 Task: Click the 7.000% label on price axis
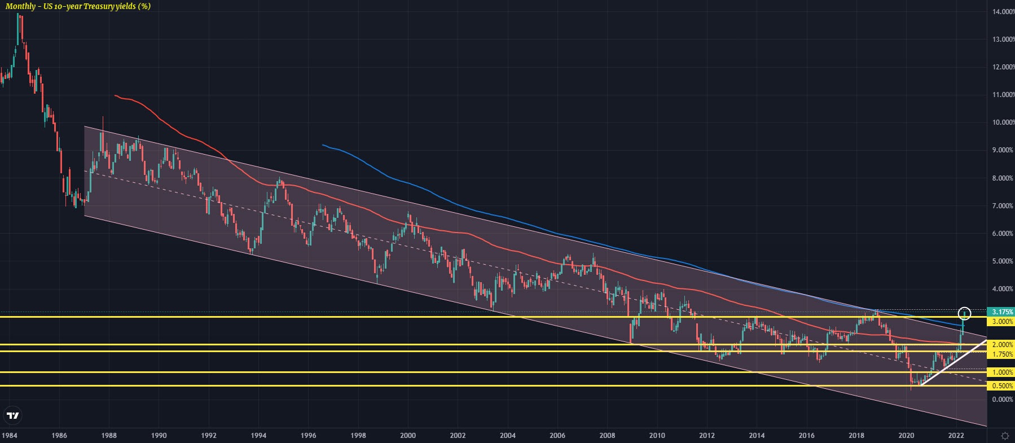1002,206
